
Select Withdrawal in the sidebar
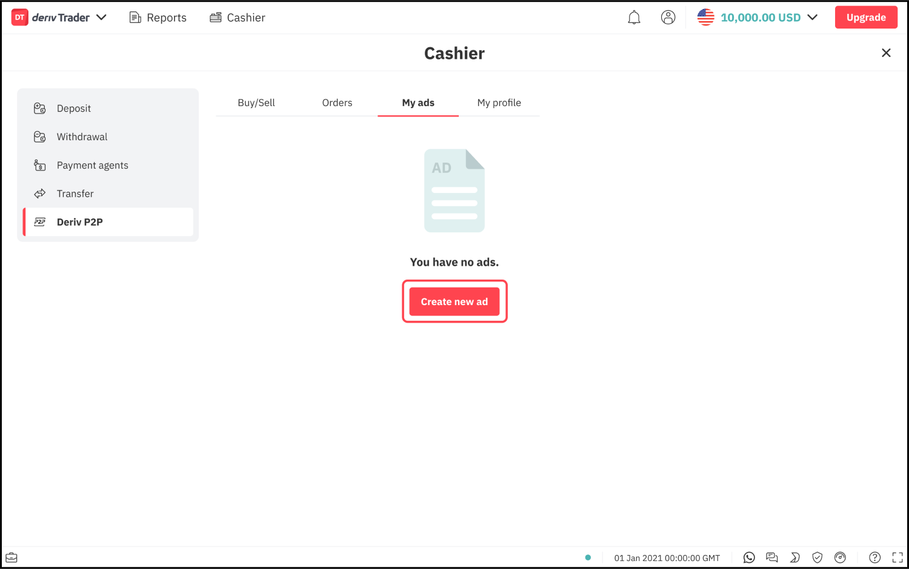click(x=82, y=137)
